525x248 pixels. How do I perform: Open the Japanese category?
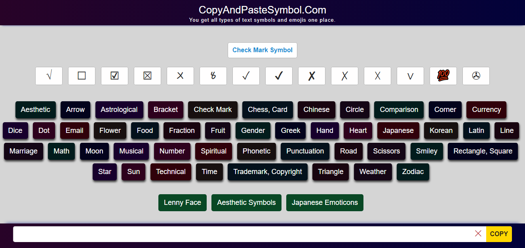(398, 131)
